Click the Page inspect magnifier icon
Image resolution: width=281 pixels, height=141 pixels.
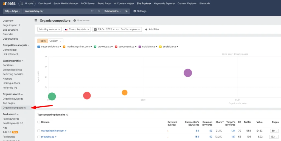pyautogui.click(x=19, y=25)
